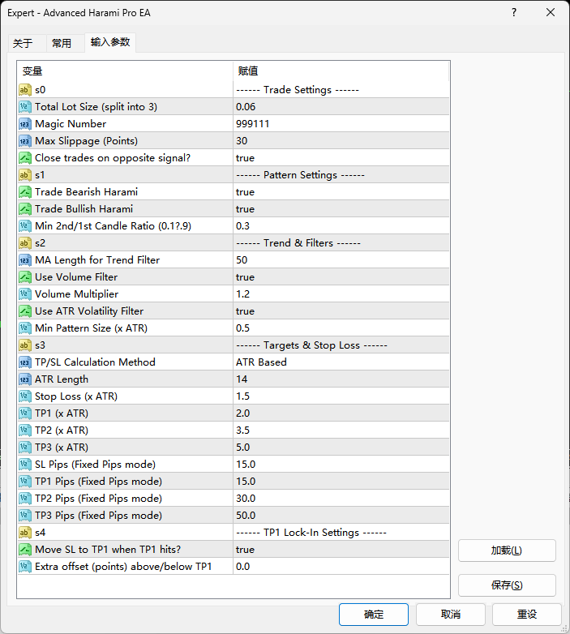Open the TP/SL Calculation Method ATR Based dropdown
Screen dimensions: 570x634
tap(341, 362)
